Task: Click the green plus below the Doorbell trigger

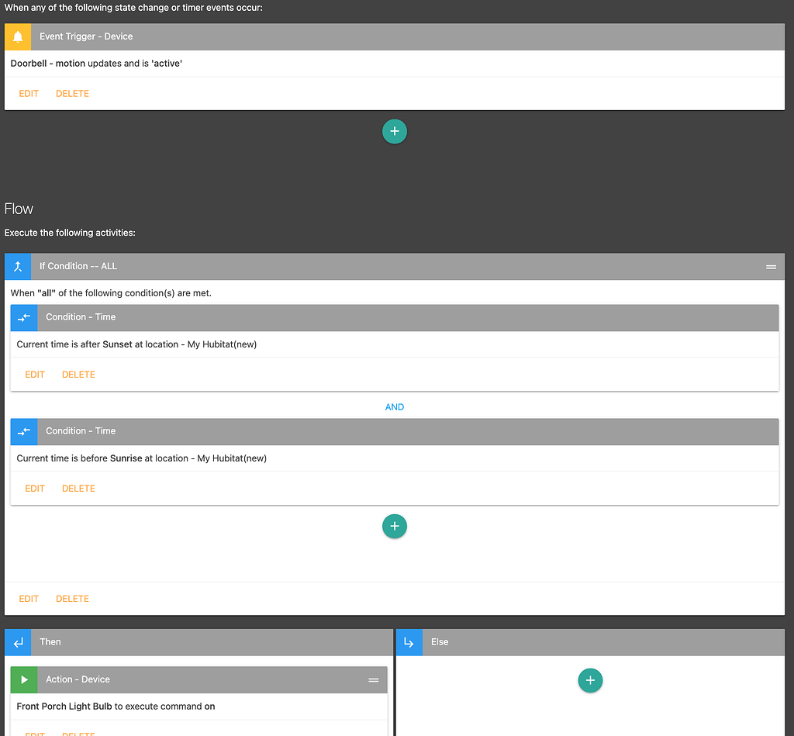Action: click(x=395, y=131)
